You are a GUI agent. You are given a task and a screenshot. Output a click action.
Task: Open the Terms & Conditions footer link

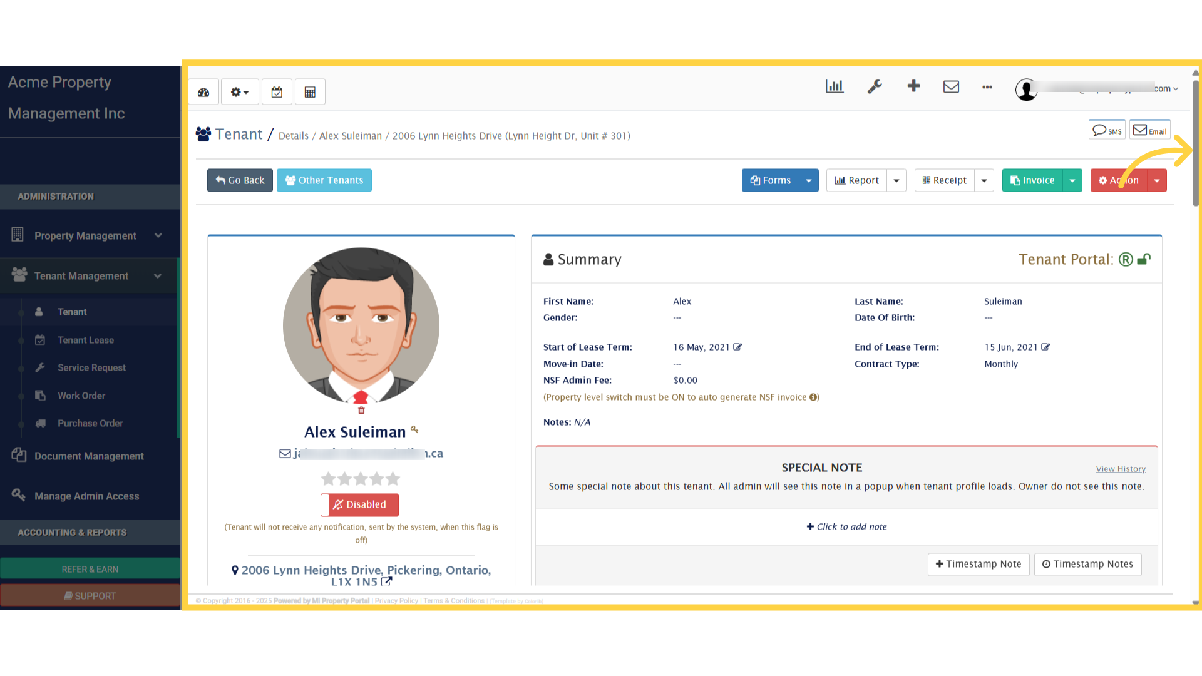click(x=454, y=601)
